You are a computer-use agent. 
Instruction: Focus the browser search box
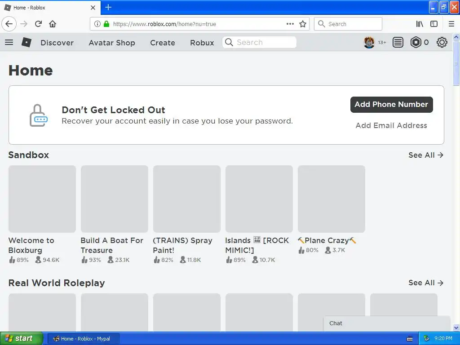click(348, 24)
